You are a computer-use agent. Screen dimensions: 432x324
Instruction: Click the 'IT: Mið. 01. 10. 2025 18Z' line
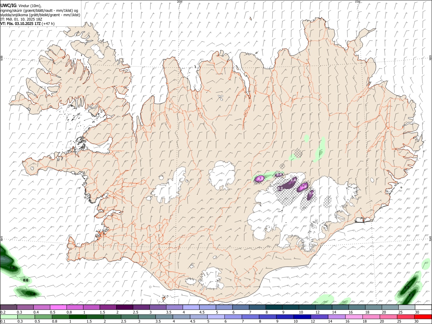click(x=22, y=19)
